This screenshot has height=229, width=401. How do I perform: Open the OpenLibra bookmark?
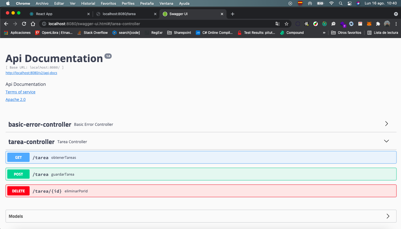[x=54, y=33]
